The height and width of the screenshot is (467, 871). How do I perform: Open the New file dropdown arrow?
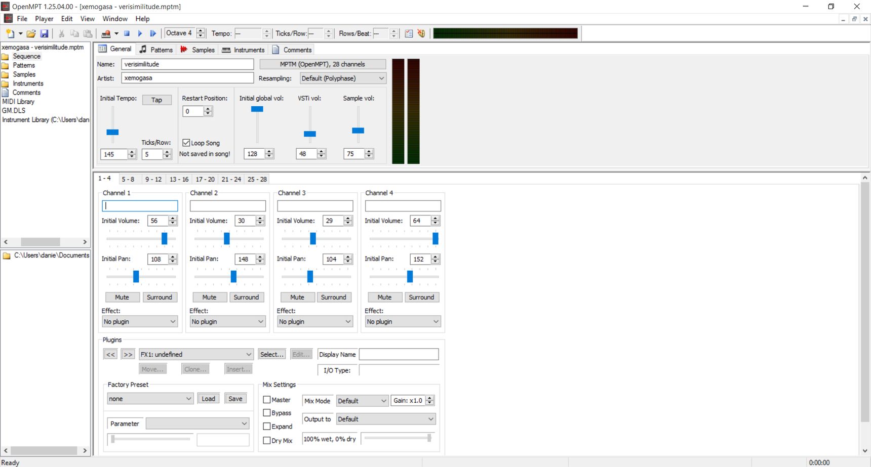[x=20, y=33]
